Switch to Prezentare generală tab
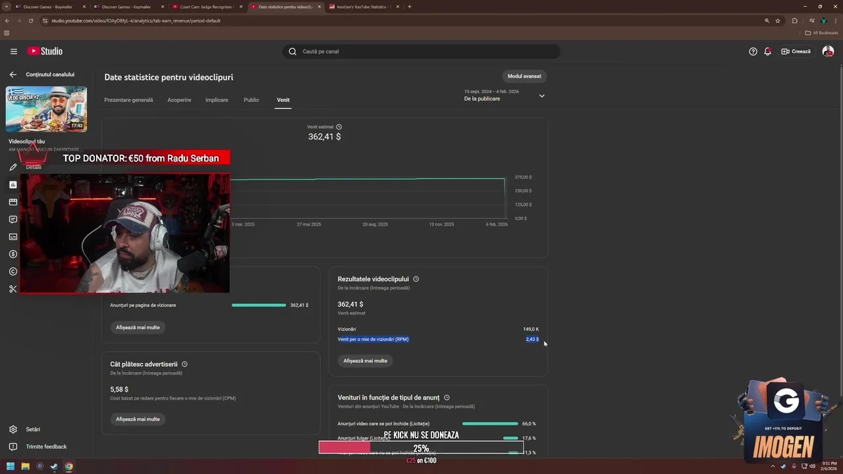 point(128,100)
